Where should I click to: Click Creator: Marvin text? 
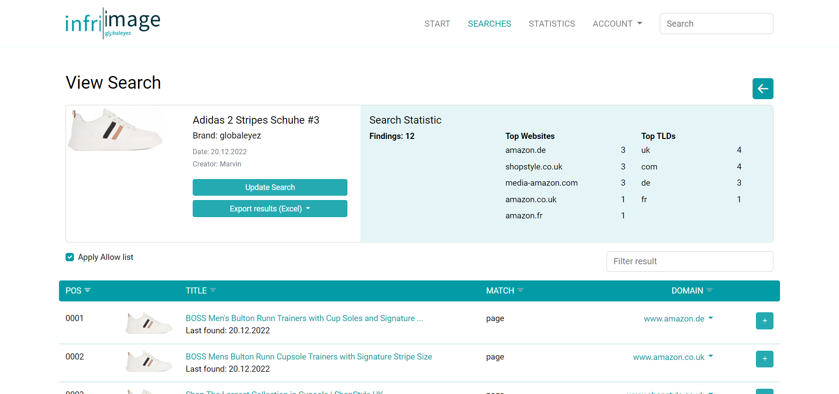[x=217, y=164]
